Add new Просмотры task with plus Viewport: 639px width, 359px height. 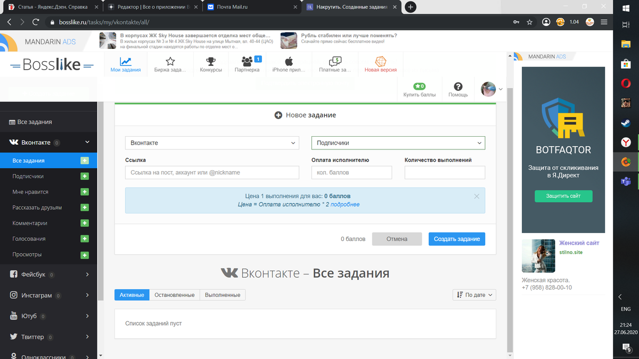pyautogui.click(x=85, y=255)
